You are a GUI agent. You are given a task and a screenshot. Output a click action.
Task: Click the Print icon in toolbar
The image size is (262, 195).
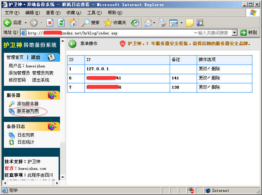point(162,23)
